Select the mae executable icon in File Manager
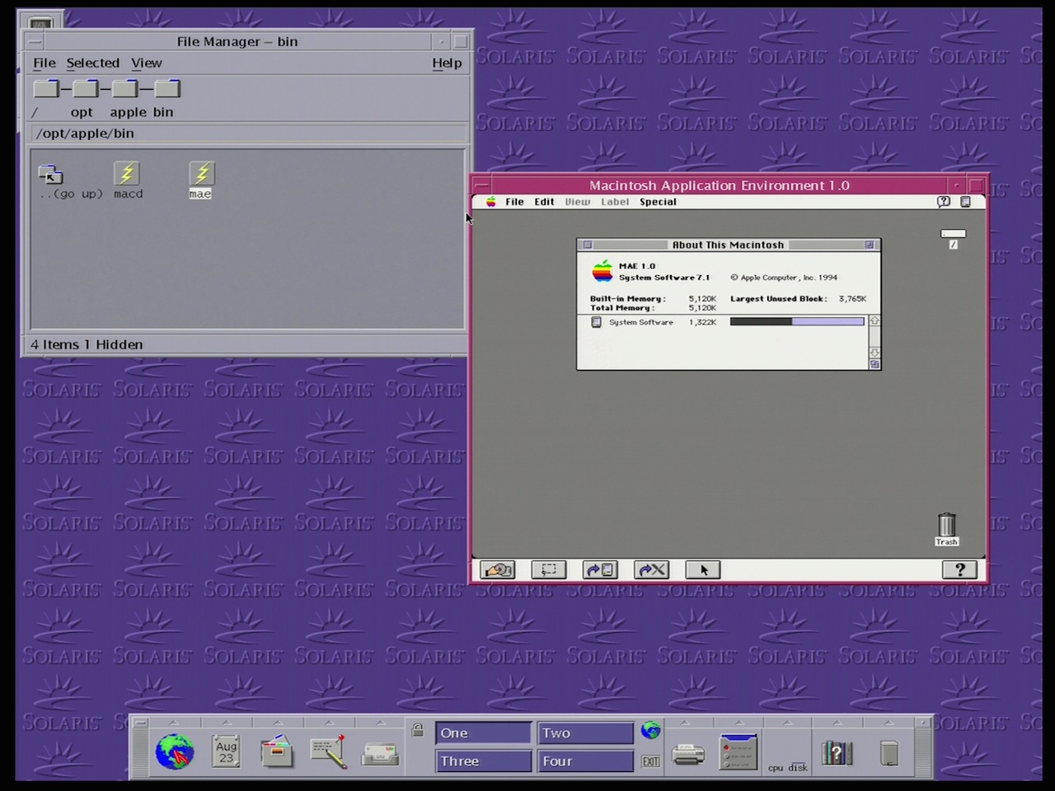Viewport: 1055px width, 791px height. click(x=201, y=173)
